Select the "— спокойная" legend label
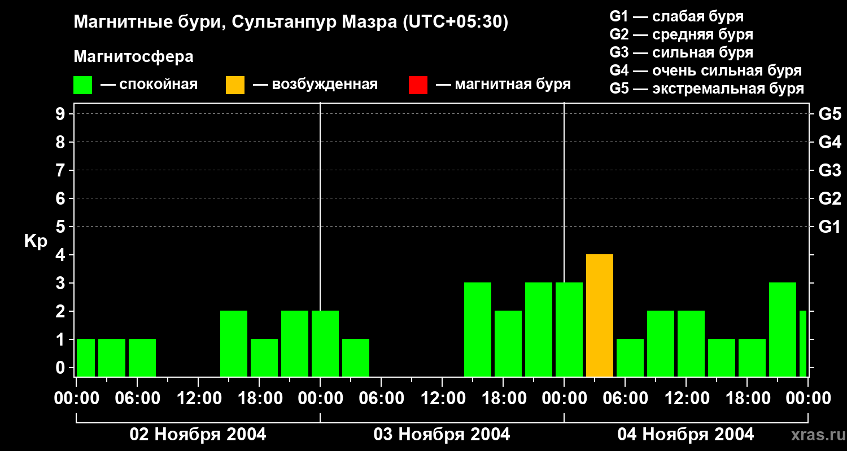Viewport: 847px width, 451px height. [149, 85]
